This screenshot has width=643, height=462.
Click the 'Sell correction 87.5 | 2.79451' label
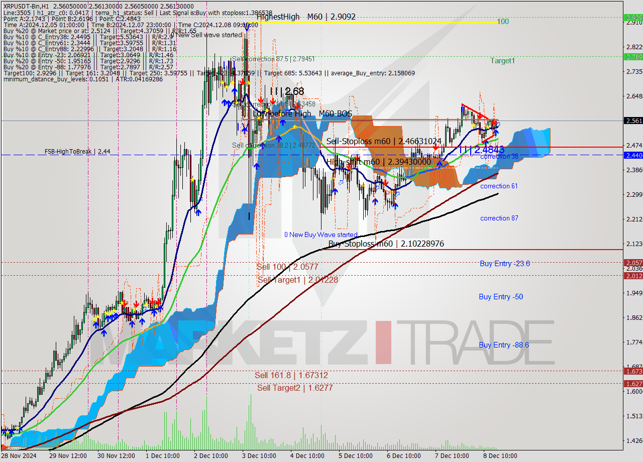[273, 59]
